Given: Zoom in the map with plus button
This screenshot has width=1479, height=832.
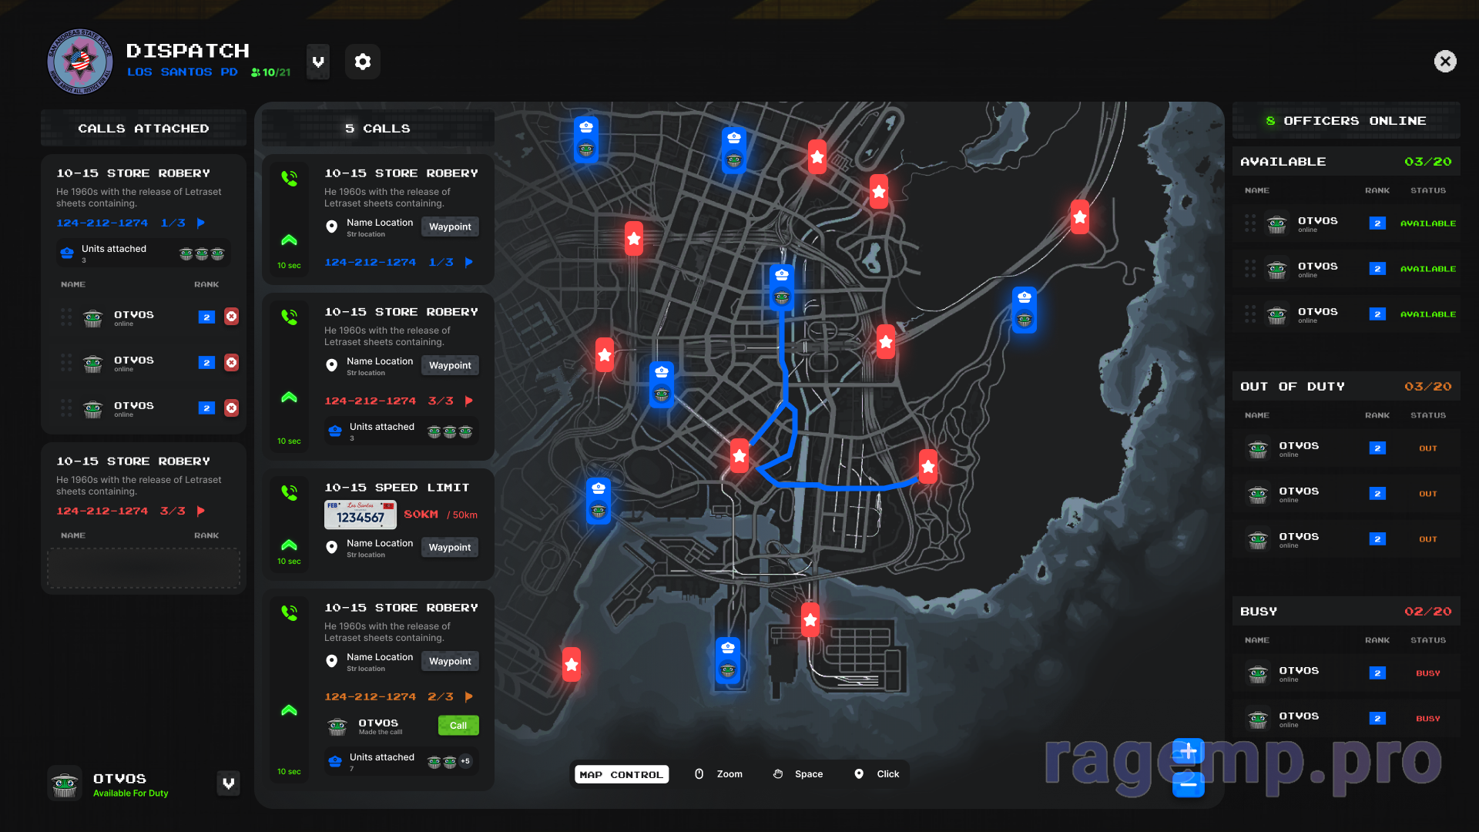Looking at the screenshot, I should pyautogui.click(x=1189, y=750).
